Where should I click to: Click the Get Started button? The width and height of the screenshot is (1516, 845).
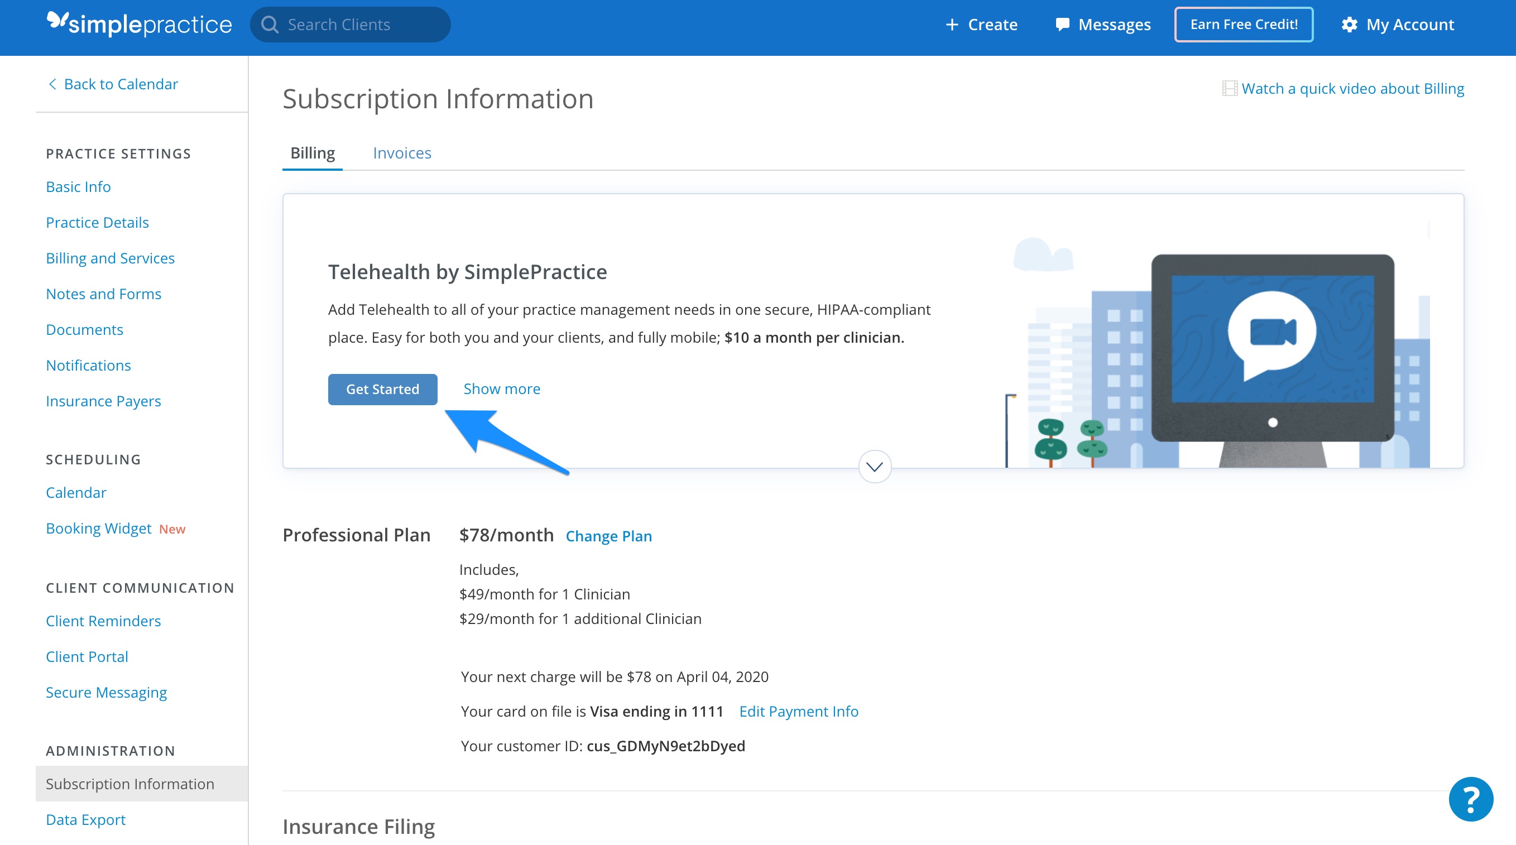(382, 388)
